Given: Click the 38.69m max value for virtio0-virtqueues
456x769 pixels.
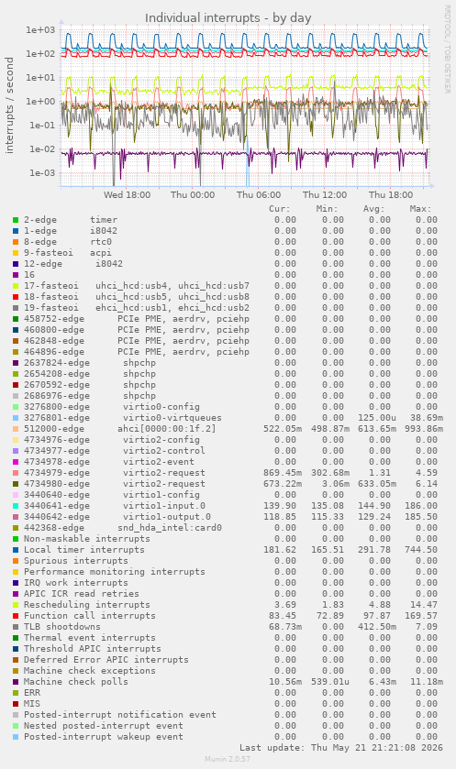Looking at the screenshot, I should [427, 418].
